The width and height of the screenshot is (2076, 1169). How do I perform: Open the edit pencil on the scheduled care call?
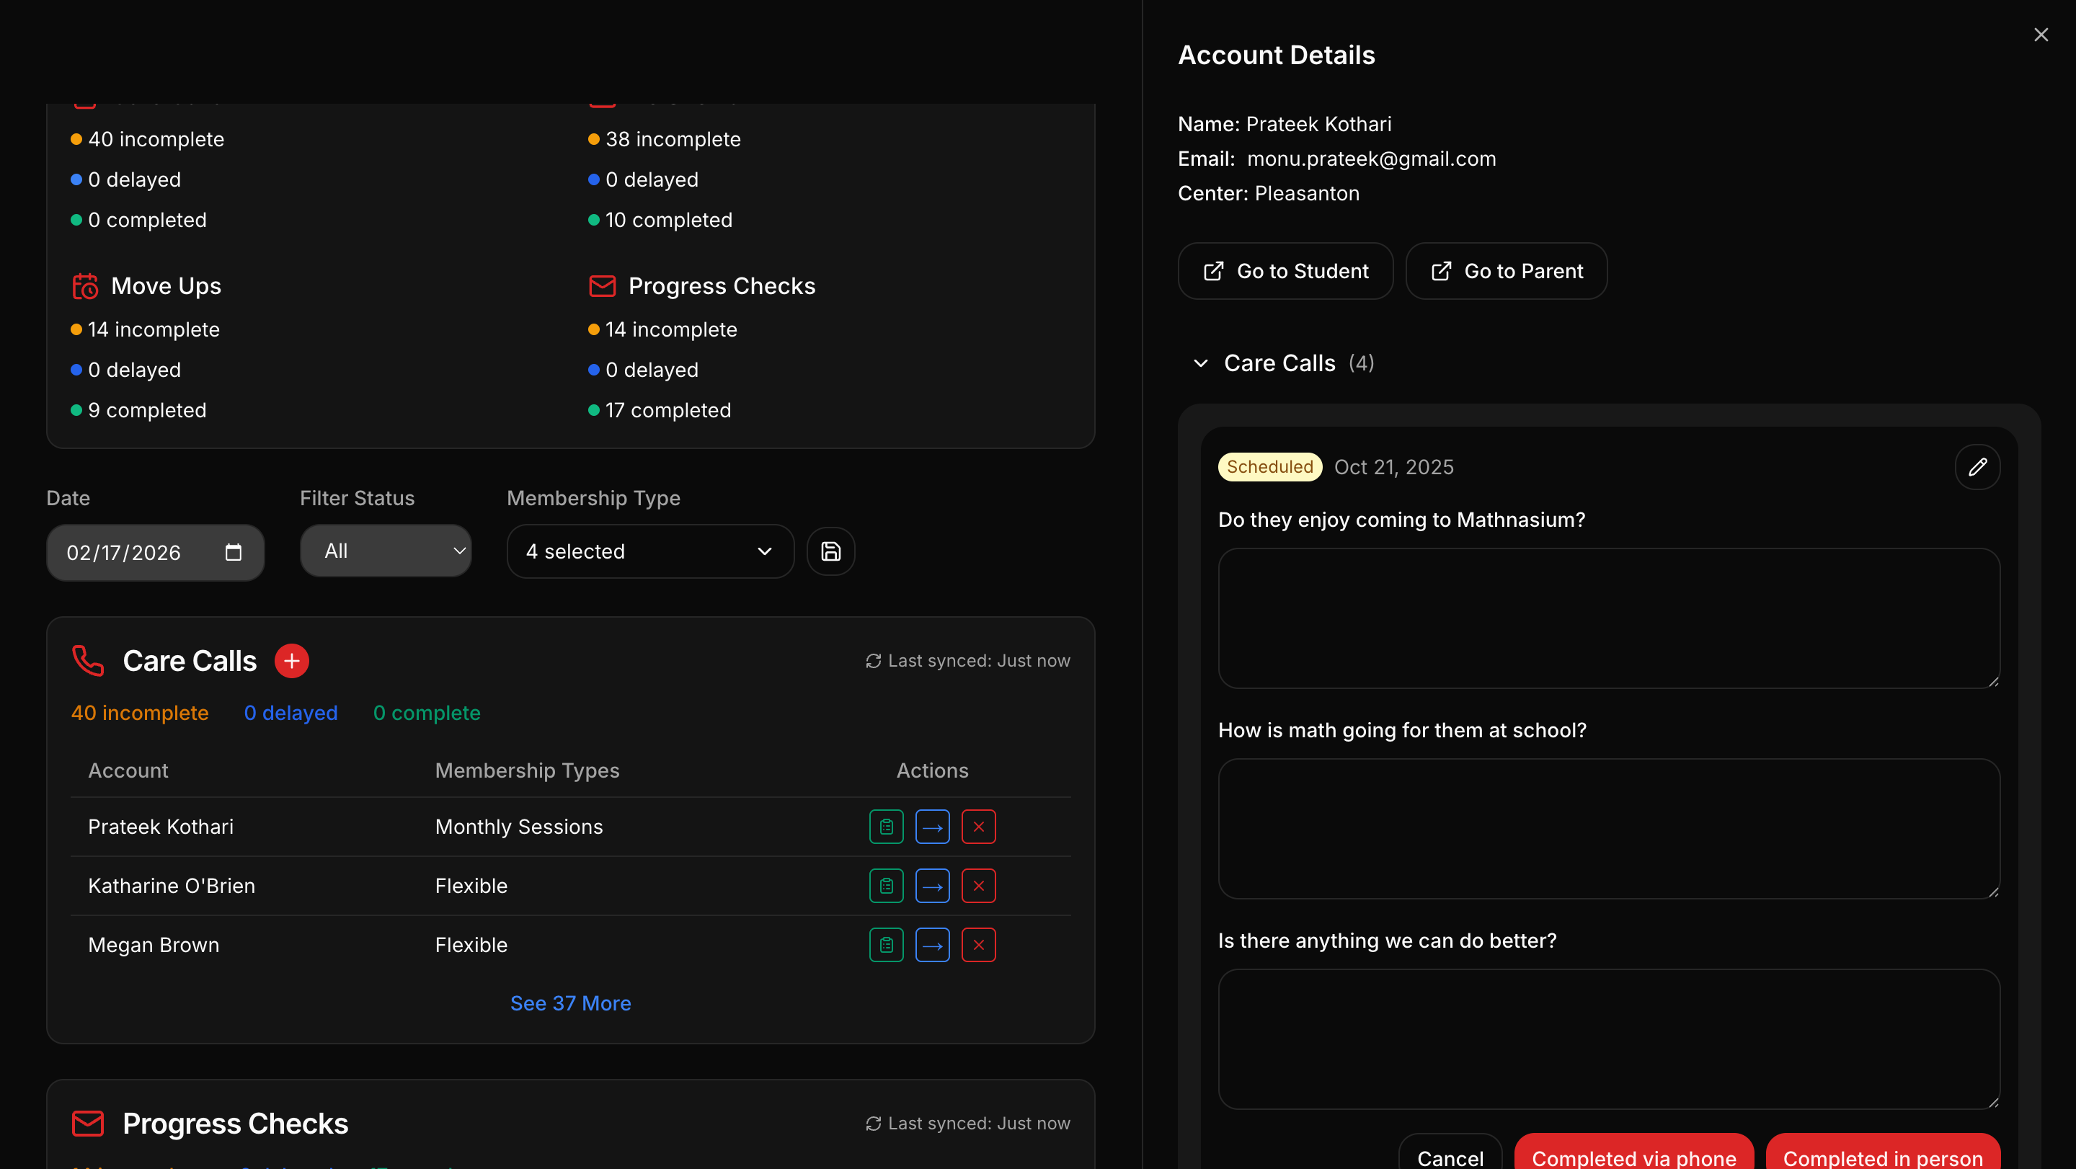(x=1979, y=467)
